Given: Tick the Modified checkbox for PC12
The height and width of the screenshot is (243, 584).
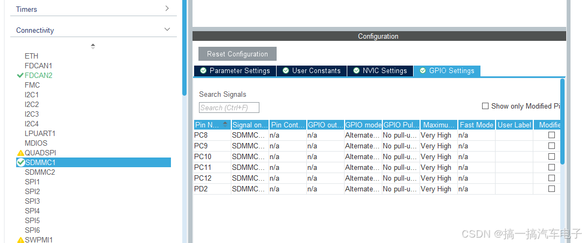Looking at the screenshot, I should (552, 178).
